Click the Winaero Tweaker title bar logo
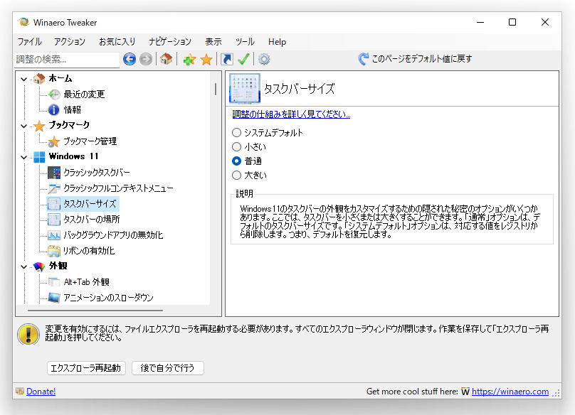This screenshot has height=415, width=575. coord(24,22)
